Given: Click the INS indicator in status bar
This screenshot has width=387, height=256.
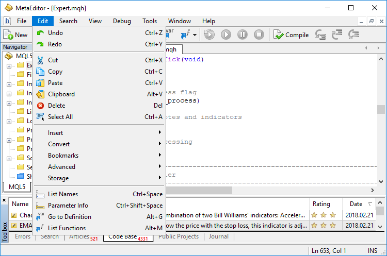Looking at the screenshot, I should point(373,251).
